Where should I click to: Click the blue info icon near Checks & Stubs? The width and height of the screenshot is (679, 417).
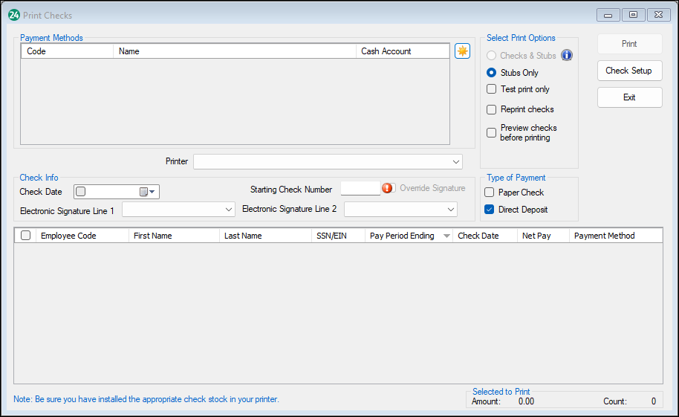coord(567,56)
